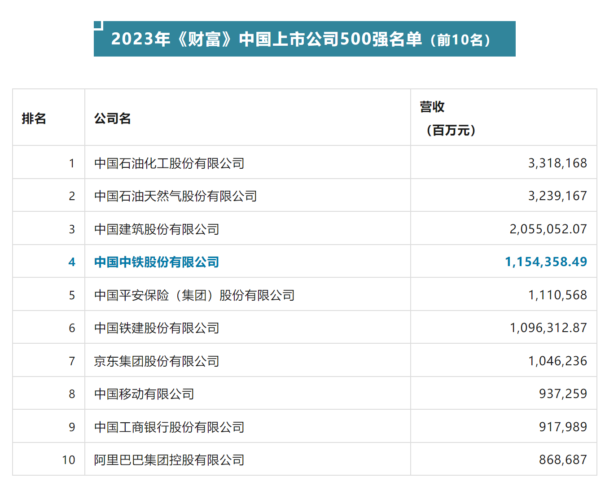Select revenue value 937,259
This screenshot has height=486, width=605.
point(563,394)
